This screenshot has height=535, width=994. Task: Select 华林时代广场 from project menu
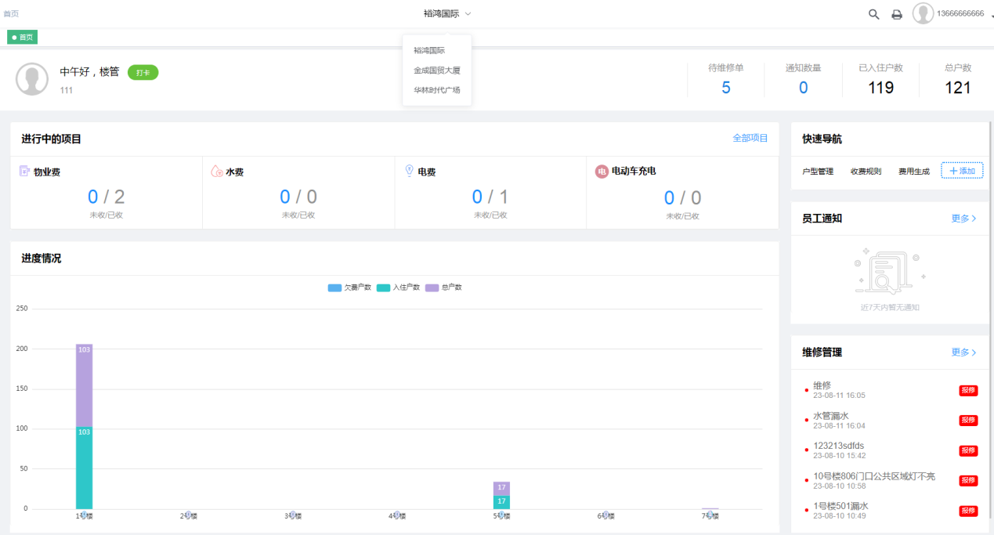[437, 90]
